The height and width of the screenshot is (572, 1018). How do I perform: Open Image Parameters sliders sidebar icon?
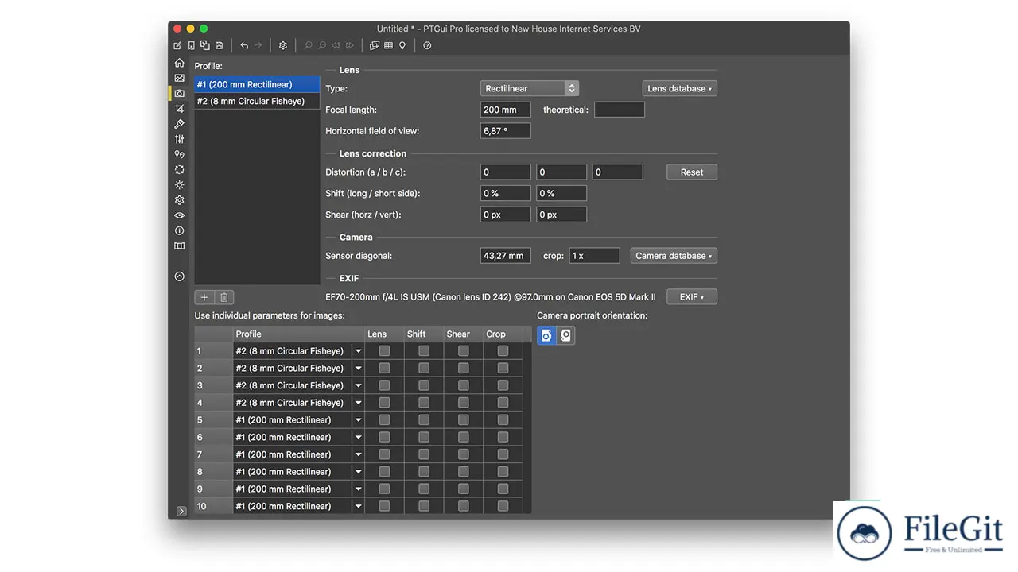tap(179, 139)
